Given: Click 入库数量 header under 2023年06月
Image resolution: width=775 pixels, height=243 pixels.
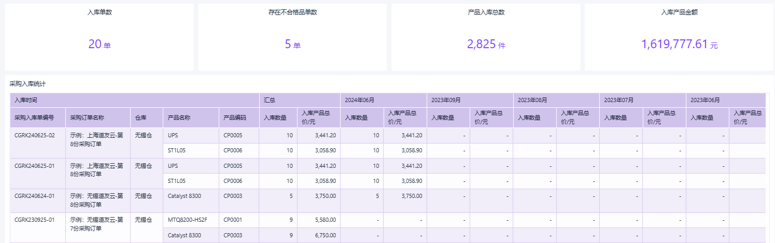Looking at the screenshot, I should pos(708,118).
